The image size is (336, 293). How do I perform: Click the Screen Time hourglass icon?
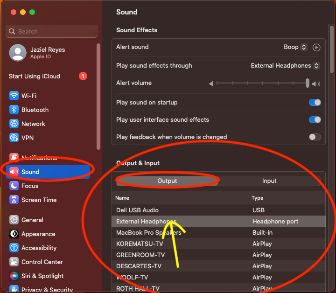click(14, 200)
